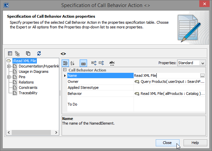Screen dimensions: 212x151
Task: Expand the Pins tree node
Action: [x=9, y=77]
